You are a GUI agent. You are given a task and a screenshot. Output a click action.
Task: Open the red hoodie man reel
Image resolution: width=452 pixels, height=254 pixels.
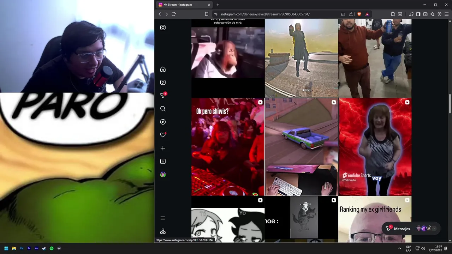(375, 58)
